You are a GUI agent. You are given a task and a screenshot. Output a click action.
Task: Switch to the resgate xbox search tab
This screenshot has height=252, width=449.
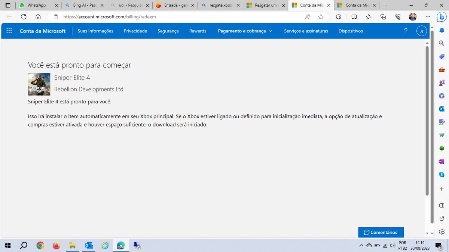[x=220, y=5]
